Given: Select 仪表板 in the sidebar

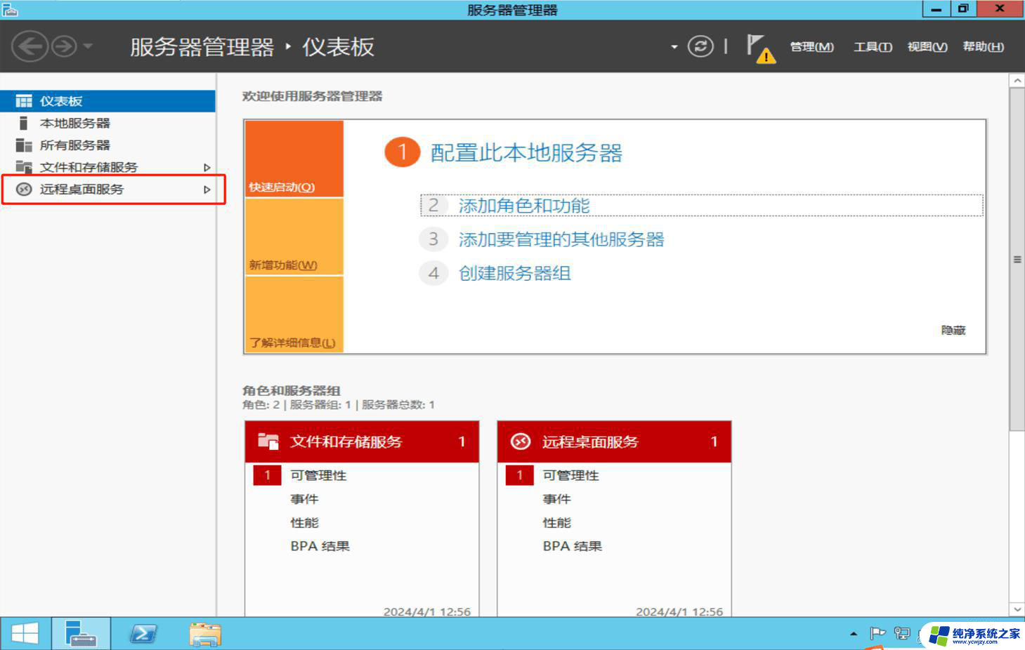Looking at the screenshot, I should [107, 101].
